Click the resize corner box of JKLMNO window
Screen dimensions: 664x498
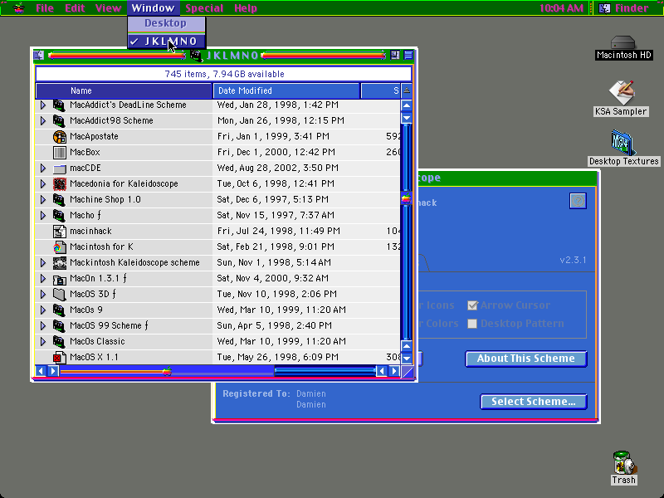408,371
